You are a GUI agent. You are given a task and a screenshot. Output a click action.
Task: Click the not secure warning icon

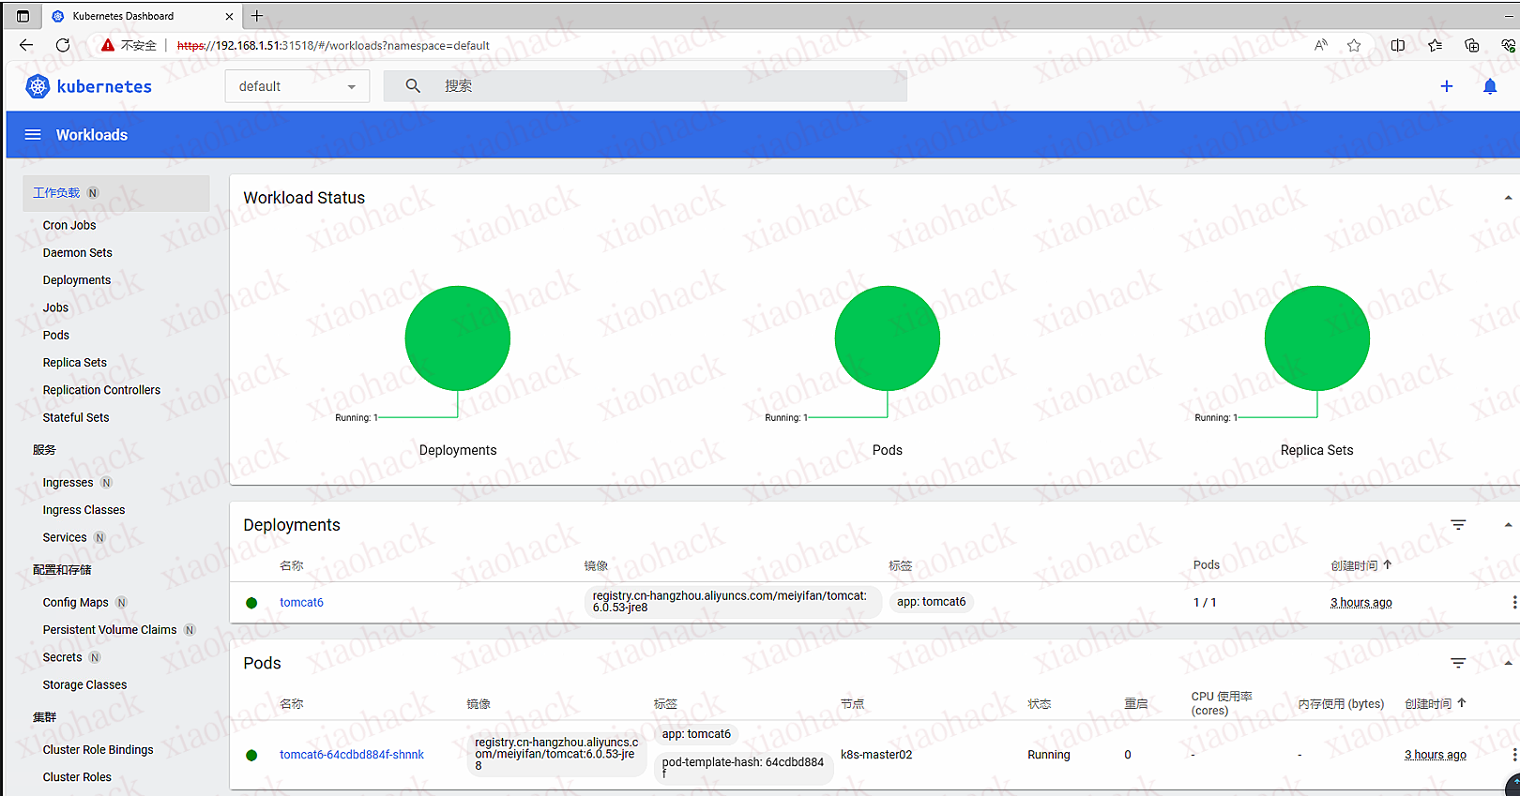pos(108,45)
